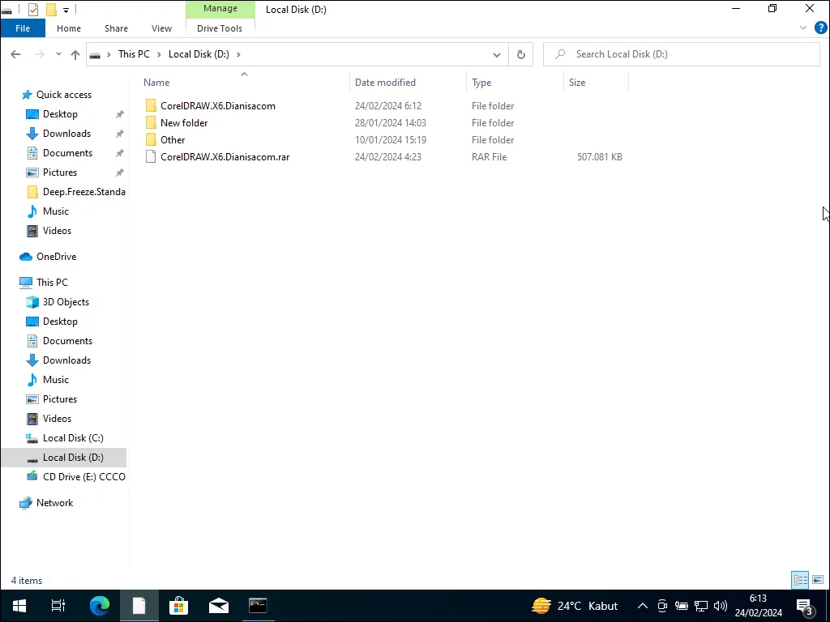
Task: Unpin Pictures from Quick access
Action: coord(119,172)
